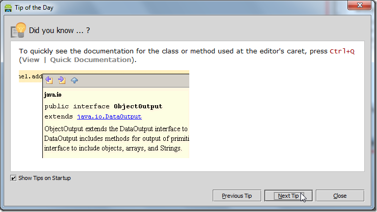Click the java.io package label

click(53, 95)
